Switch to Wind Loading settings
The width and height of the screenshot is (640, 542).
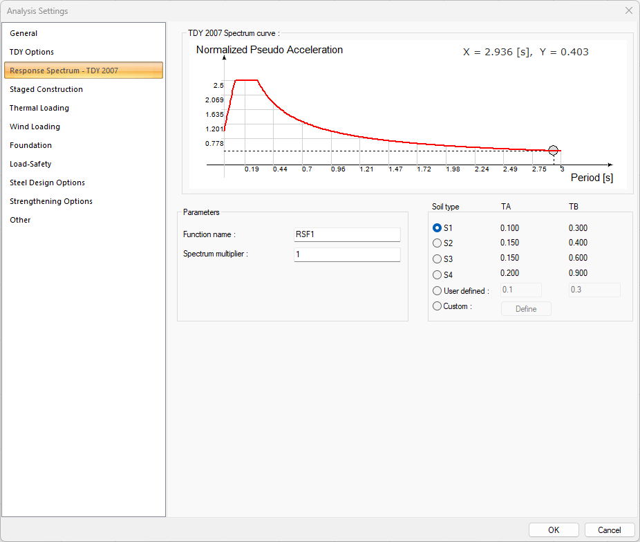pyautogui.click(x=35, y=127)
